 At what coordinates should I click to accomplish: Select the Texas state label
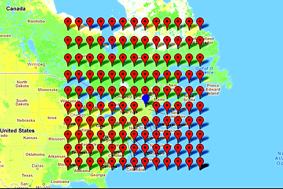click(27, 175)
